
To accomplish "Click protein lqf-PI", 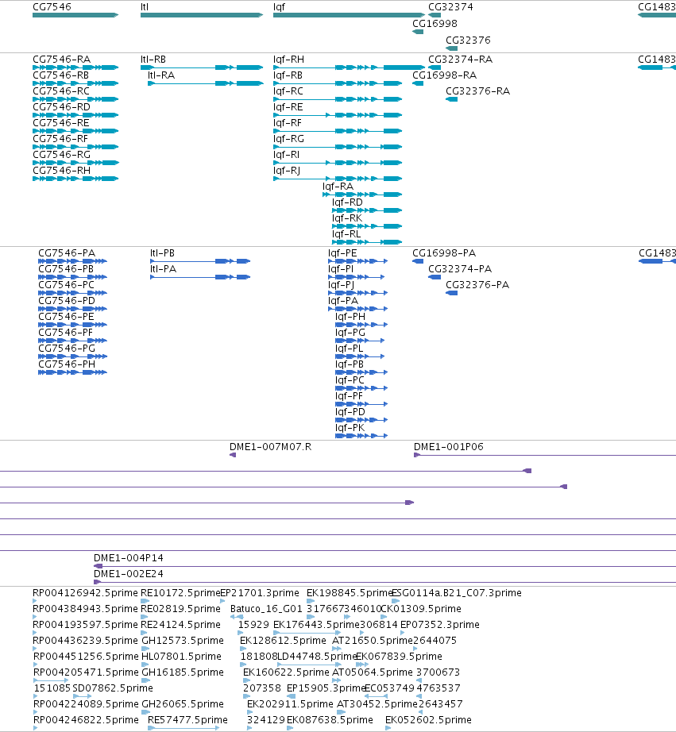I will click(x=341, y=269).
